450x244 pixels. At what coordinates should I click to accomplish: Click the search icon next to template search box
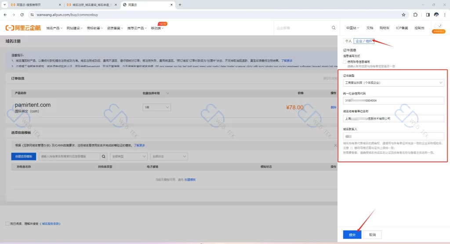[104, 157]
